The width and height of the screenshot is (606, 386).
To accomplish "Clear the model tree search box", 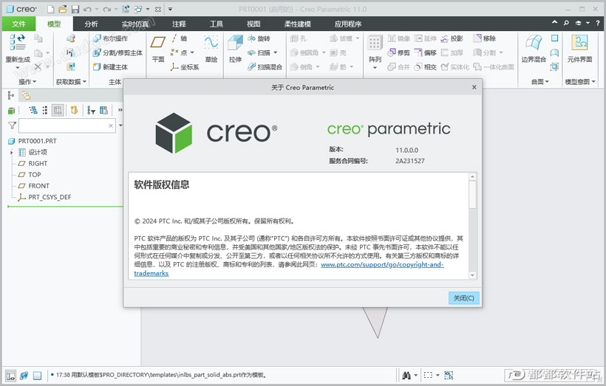I will [111, 125].
